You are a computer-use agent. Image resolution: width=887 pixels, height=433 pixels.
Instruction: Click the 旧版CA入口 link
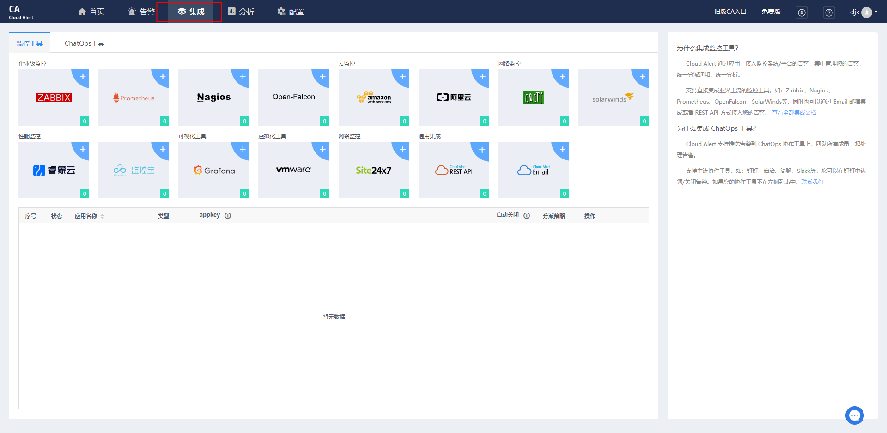coord(730,12)
